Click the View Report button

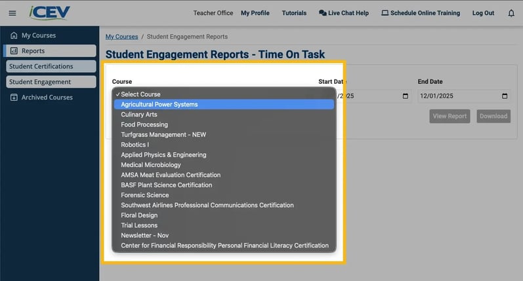click(450, 116)
